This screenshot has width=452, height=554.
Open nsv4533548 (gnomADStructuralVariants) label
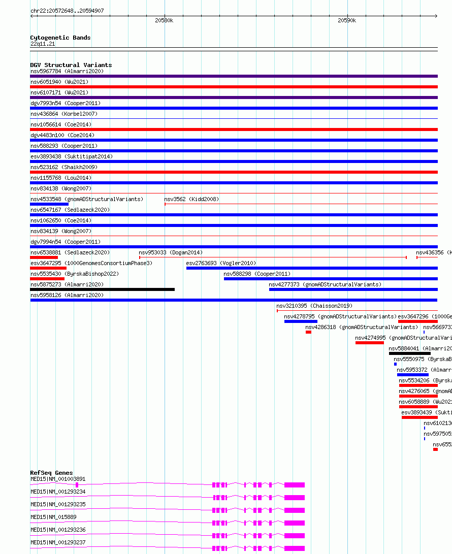(87, 199)
